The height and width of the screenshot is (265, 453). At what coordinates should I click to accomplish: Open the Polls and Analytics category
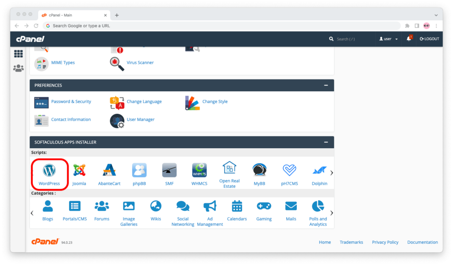click(x=318, y=213)
